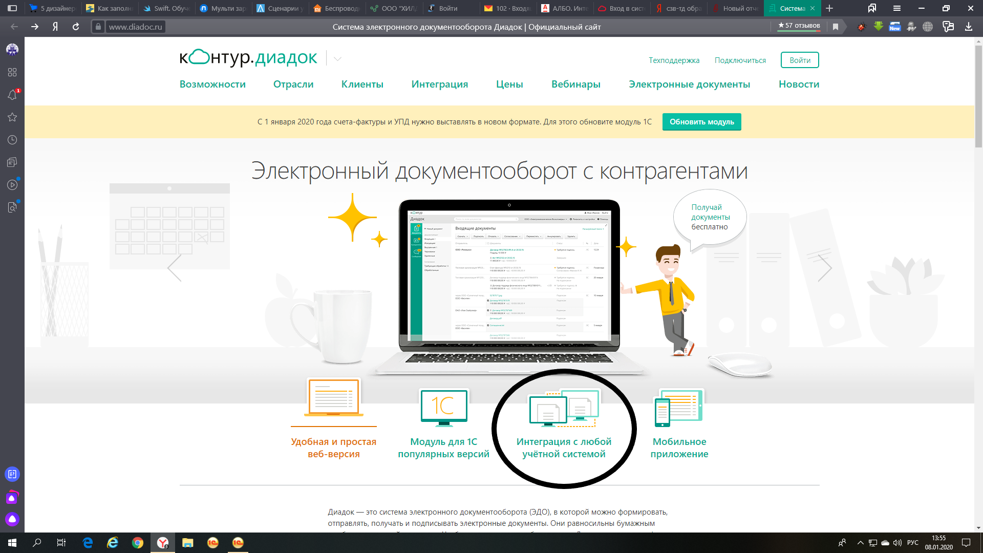Click the 'Войти' login button

(x=800, y=60)
